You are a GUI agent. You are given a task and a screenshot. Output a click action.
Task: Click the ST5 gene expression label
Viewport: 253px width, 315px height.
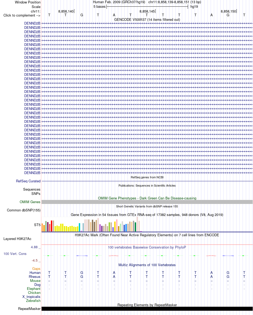click(x=37, y=225)
